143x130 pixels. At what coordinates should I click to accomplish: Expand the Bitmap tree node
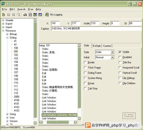pos(7,34)
